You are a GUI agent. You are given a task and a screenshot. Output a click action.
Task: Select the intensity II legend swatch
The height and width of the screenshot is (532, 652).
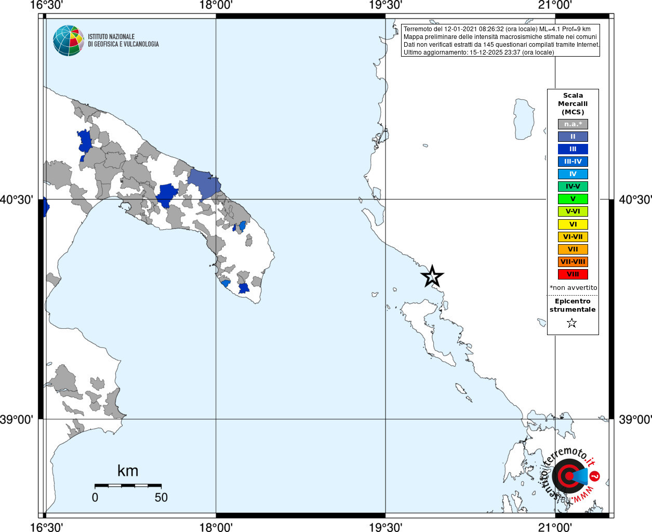coord(573,137)
